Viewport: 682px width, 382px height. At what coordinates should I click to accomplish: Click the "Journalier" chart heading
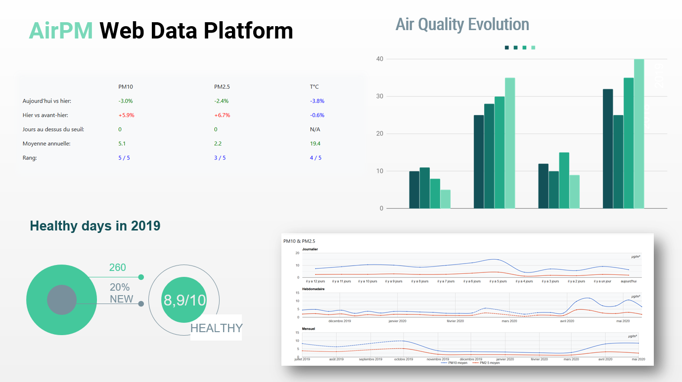point(310,249)
